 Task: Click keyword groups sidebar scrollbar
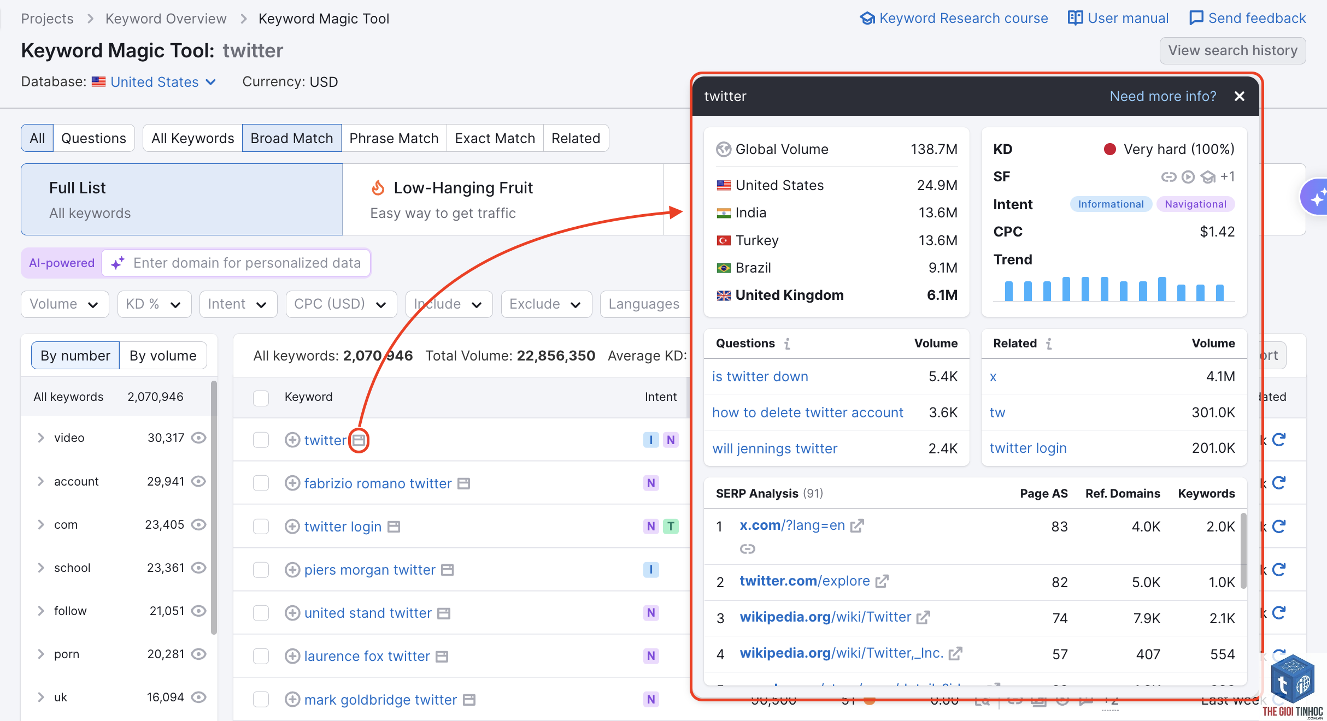pyautogui.click(x=214, y=508)
